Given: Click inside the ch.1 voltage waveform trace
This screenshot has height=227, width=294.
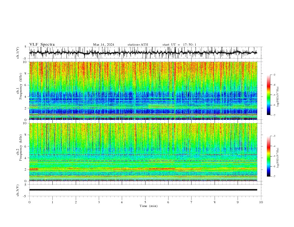Looking at the screenshot, I should pyautogui.click(x=143, y=53).
